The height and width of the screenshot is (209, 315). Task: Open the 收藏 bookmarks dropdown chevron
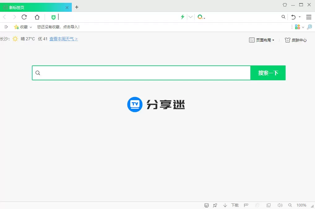(x=31, y=27)
